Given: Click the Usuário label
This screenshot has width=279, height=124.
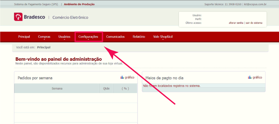Looking at the screenshot, I should tap(197, 15).
